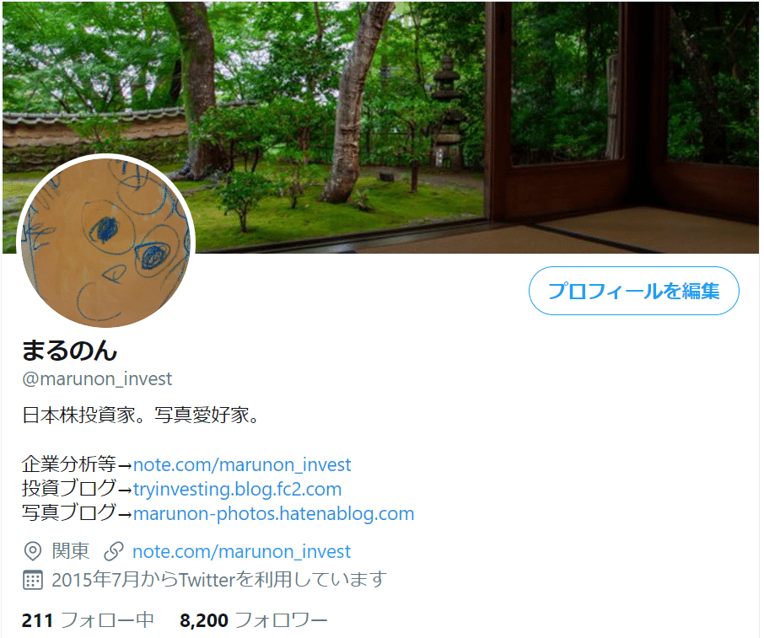Click the calendar icon beside the join date
This screenshot has height=638, width=764.
33,580
